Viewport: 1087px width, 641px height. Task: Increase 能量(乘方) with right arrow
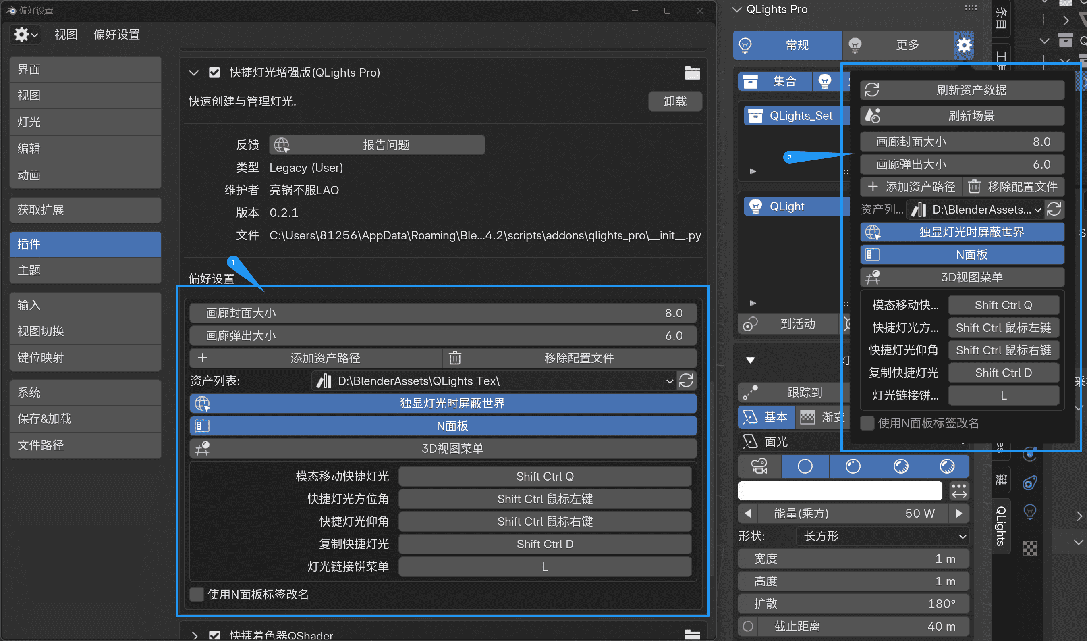coord(959,514)
